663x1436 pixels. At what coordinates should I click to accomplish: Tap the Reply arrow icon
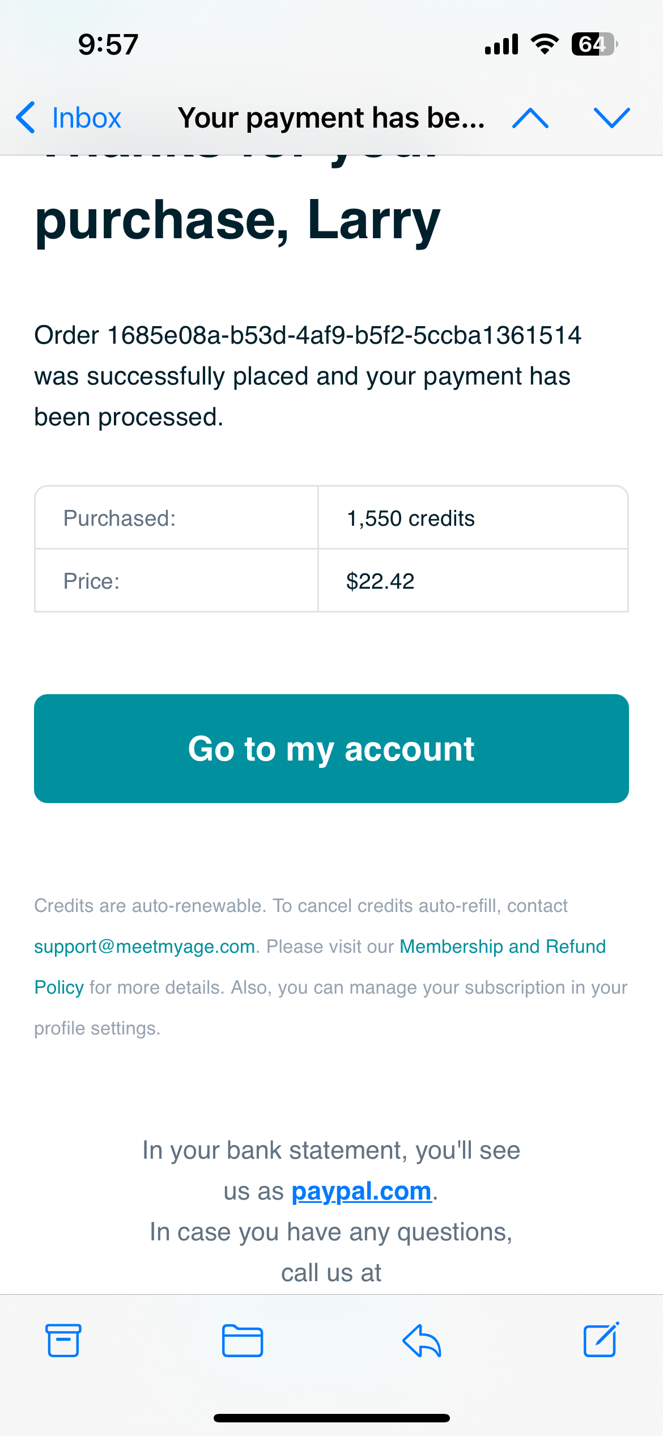click(x=422, y=1341)
